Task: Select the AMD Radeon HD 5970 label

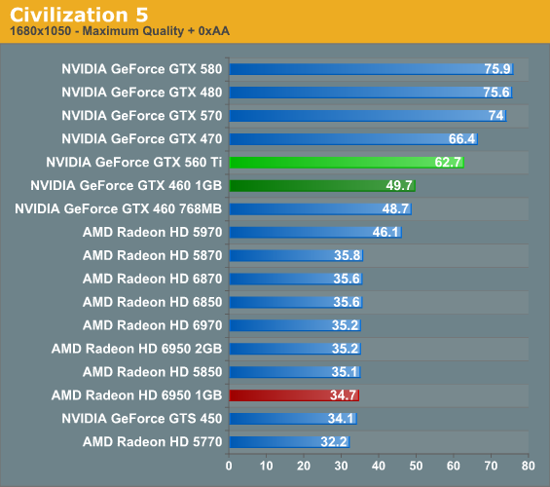Action: pos(153,232)
